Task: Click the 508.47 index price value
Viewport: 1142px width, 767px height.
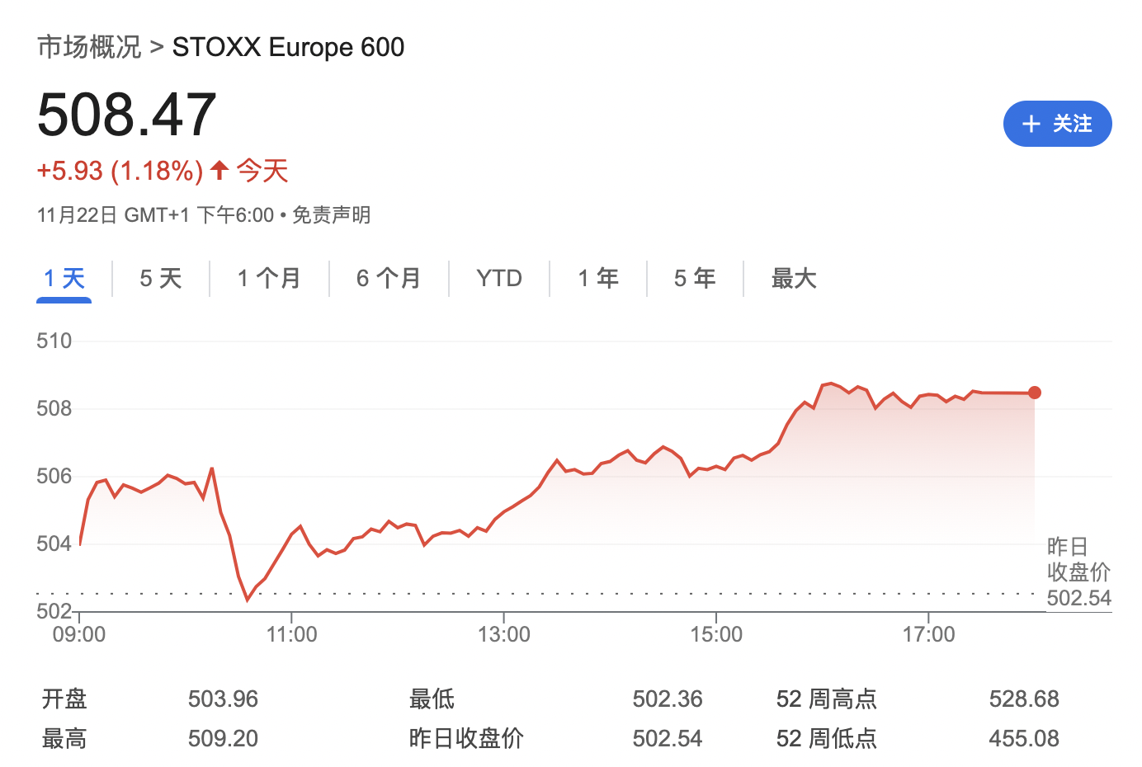Action: pyautogui.click(x=127, y=115)
